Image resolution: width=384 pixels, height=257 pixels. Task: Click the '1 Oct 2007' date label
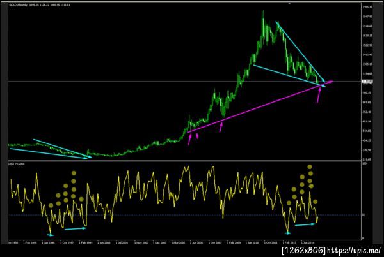pyautogui.click(x=215, y=243)
